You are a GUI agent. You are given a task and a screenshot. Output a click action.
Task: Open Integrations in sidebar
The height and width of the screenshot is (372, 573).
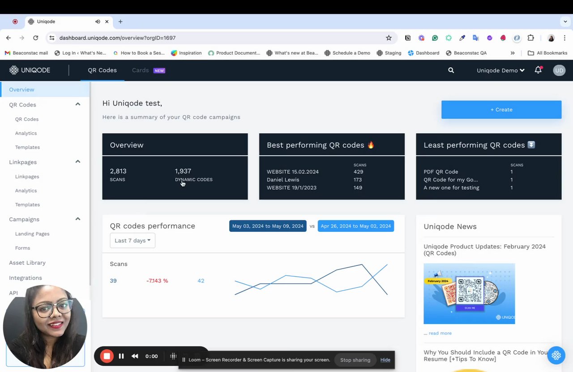coord(26,278)
